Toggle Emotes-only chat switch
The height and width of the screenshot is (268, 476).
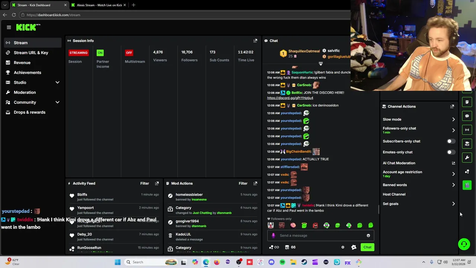[451, 152]
